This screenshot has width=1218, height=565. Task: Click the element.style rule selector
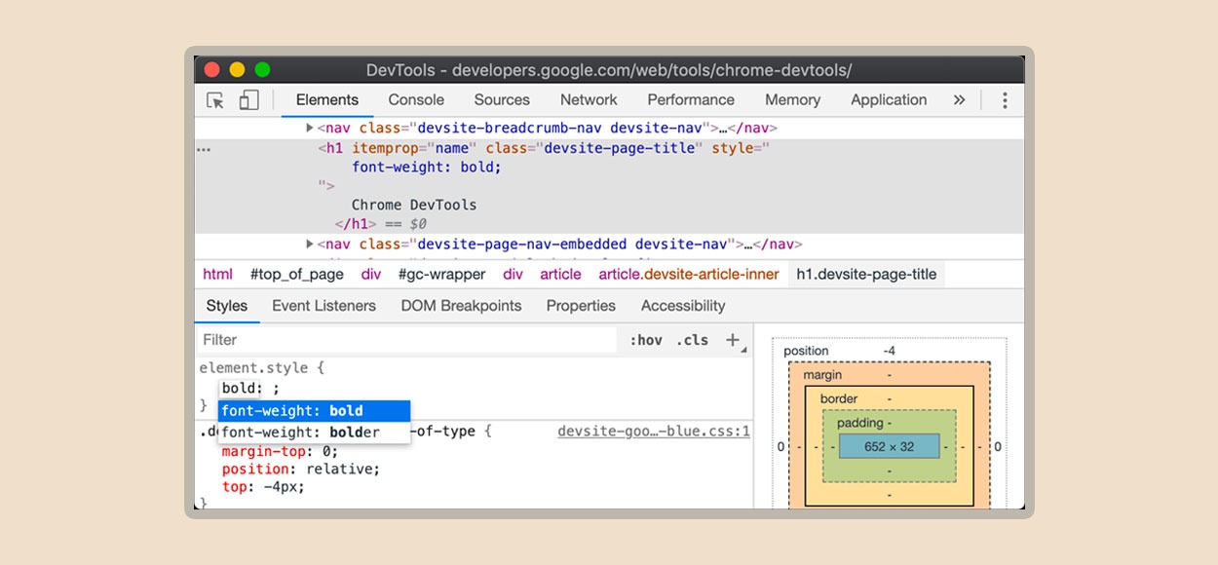coord(256,368)
